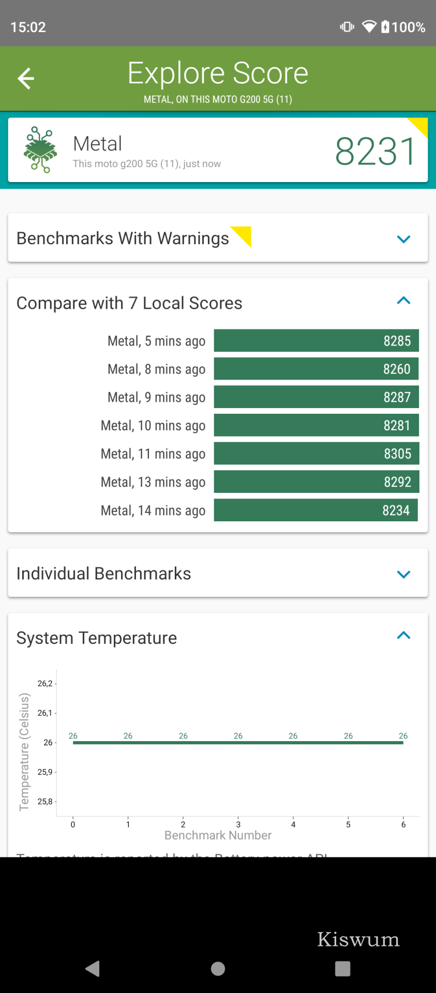The height and width of the screenshot is (993, 436).
Task: Tap the 8231 Metal score value
Action: click(x=375, y=152)
